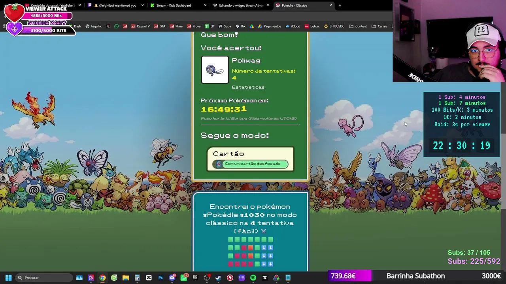Open the Estatísticas link
The image size is (506, 284).
[248, 87]
